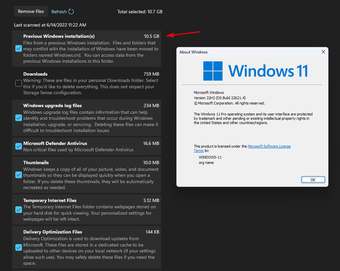This screenshot has width=340, height=271.
Task: Uncheck Delivery Optimization Files checkbox
Action: (19, 247)
